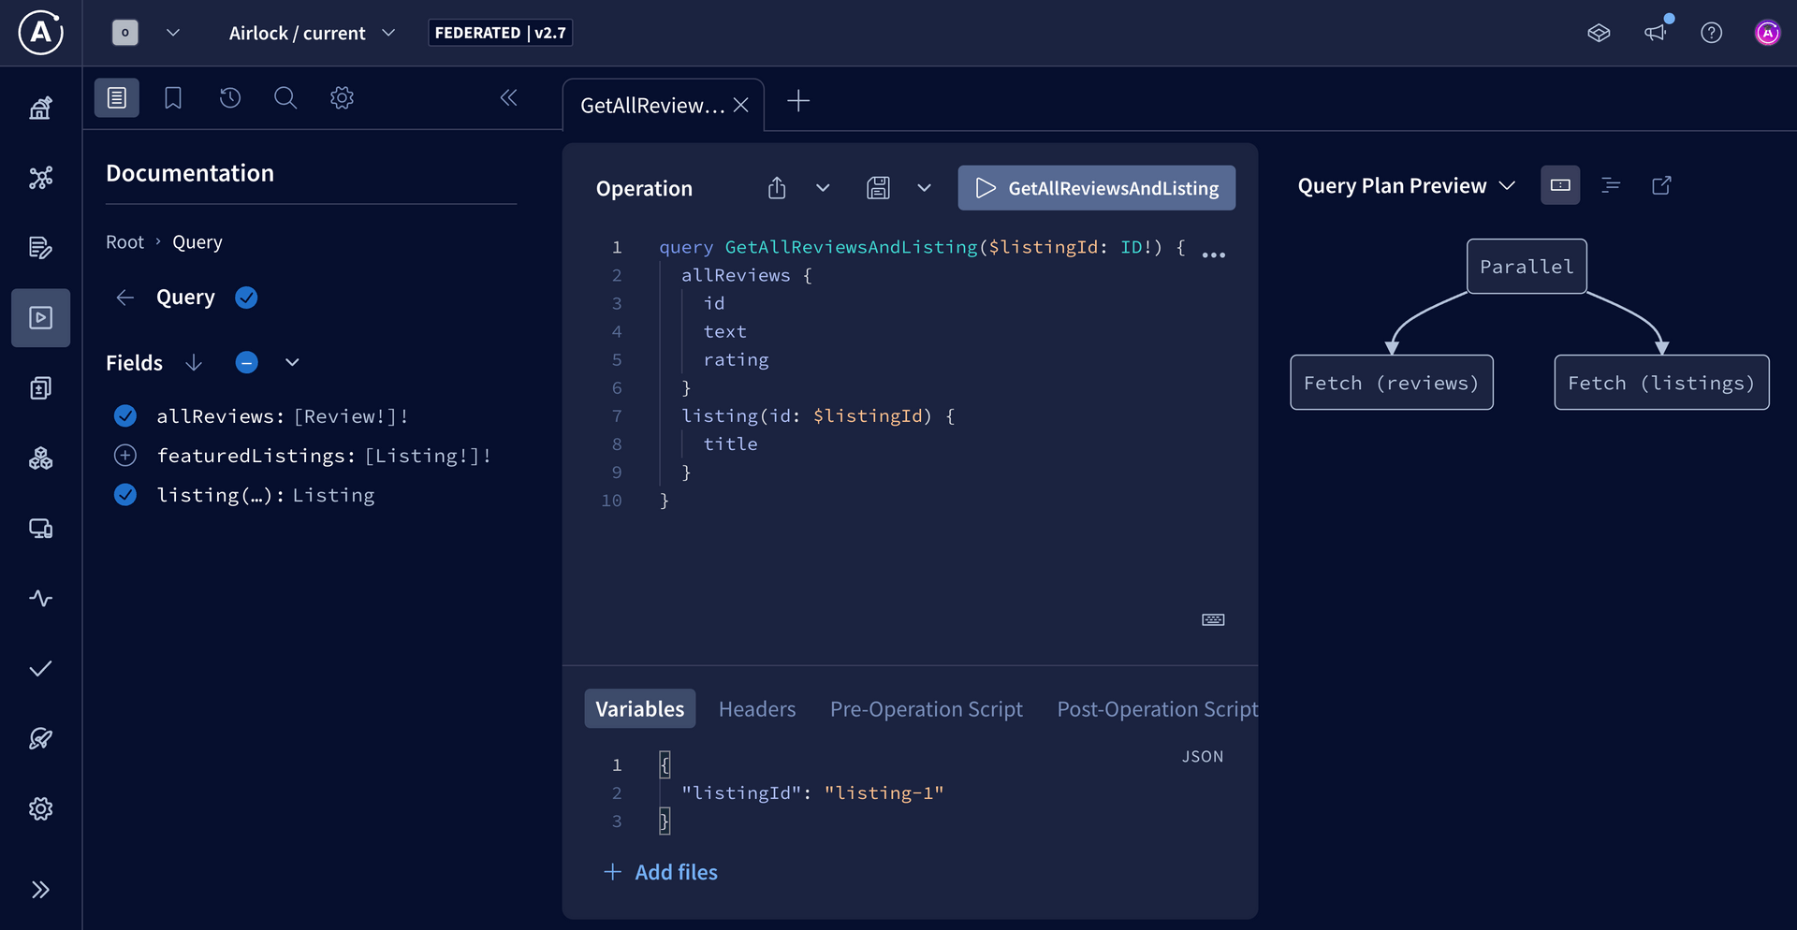Open query plan in new window icon
This screenshot has height=930, width=1797.
pyautogui.click(x=1661, y=185)
